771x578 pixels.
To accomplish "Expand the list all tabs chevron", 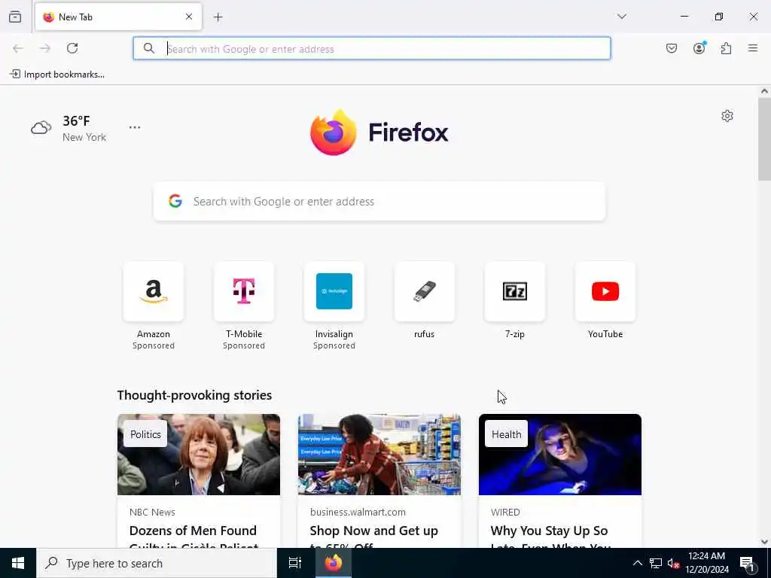I will [x=621, y=17].
